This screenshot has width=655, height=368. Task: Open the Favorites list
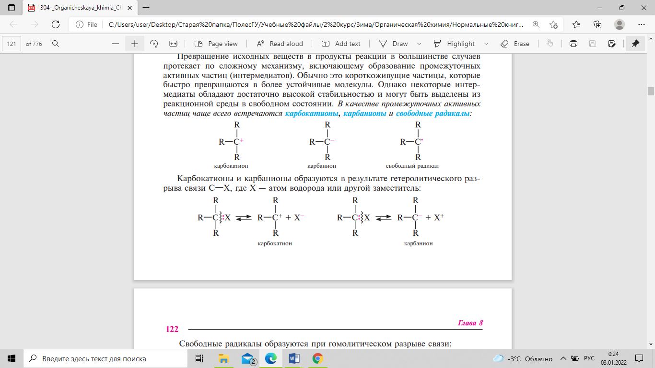(576, 24)
